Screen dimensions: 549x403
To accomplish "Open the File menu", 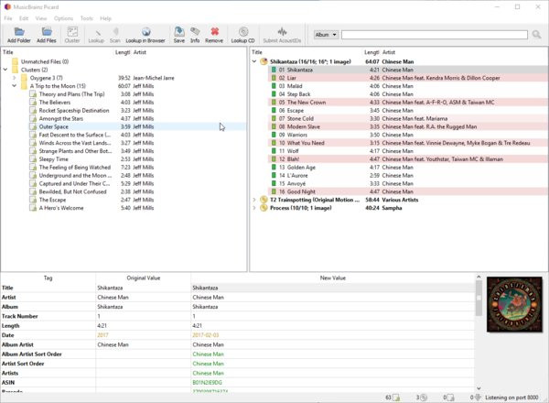I will [7, 18].
